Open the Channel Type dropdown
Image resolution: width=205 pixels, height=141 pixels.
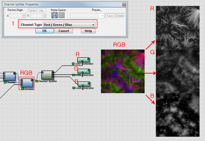69,25
